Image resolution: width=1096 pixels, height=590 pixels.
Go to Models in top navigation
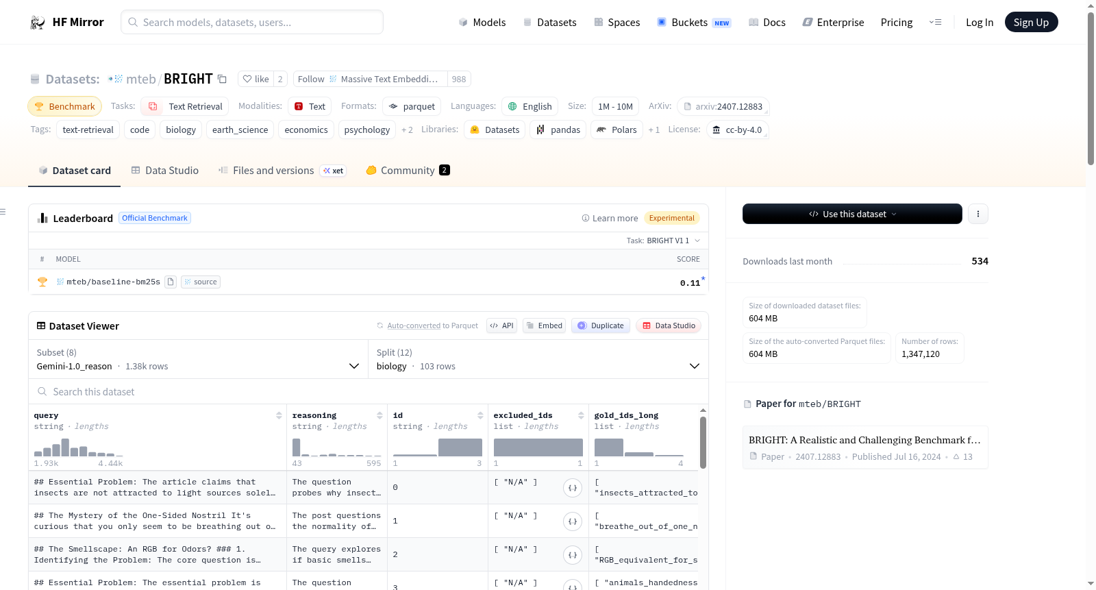[x=482, y=22]
